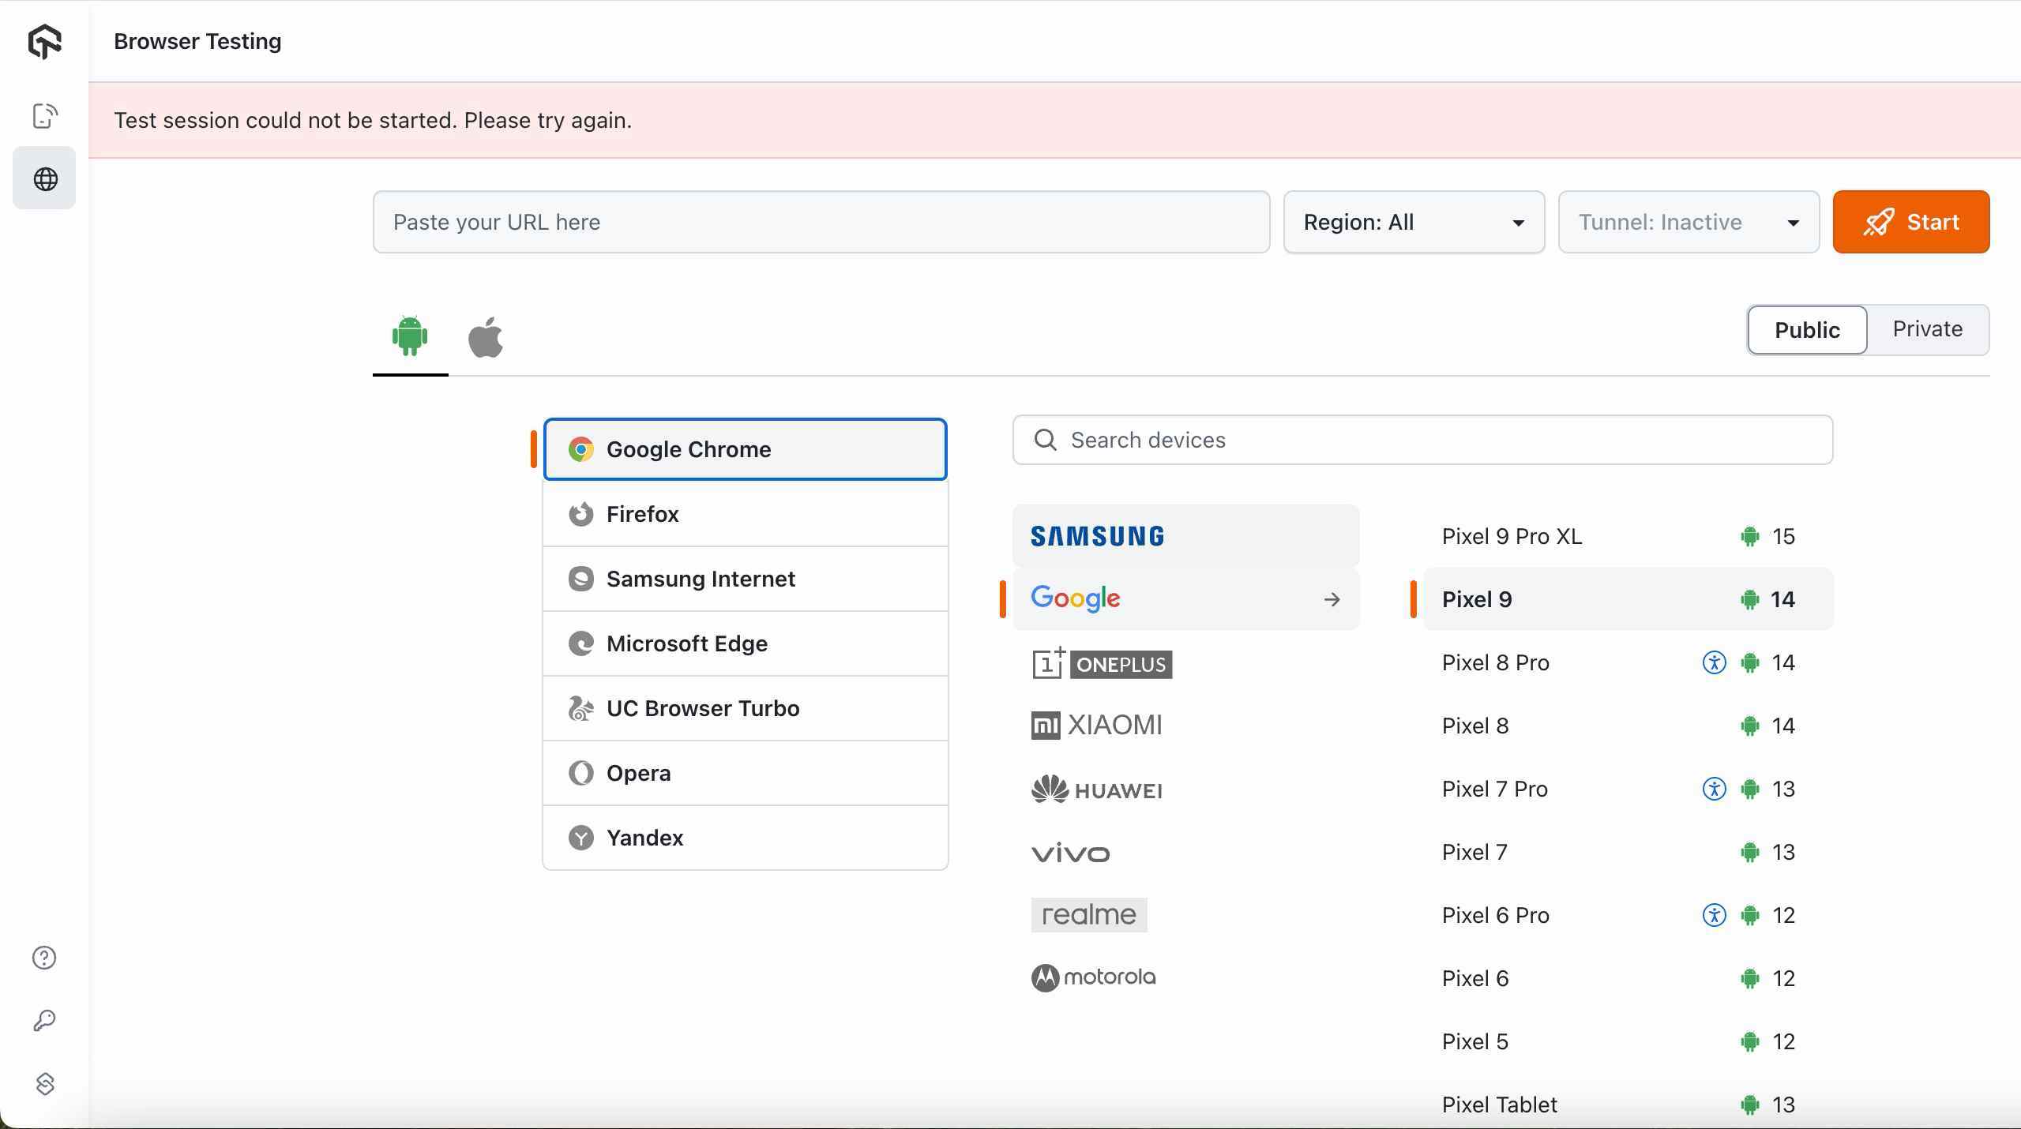Click accessibility icon beside Pixel 8 Pro
2021x1129 pixels.
(x=1714, y=662)
